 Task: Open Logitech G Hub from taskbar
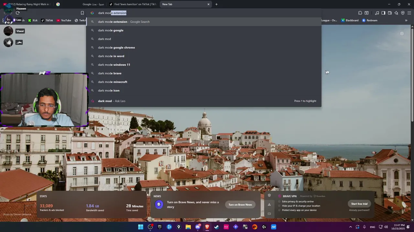point(264,227)
